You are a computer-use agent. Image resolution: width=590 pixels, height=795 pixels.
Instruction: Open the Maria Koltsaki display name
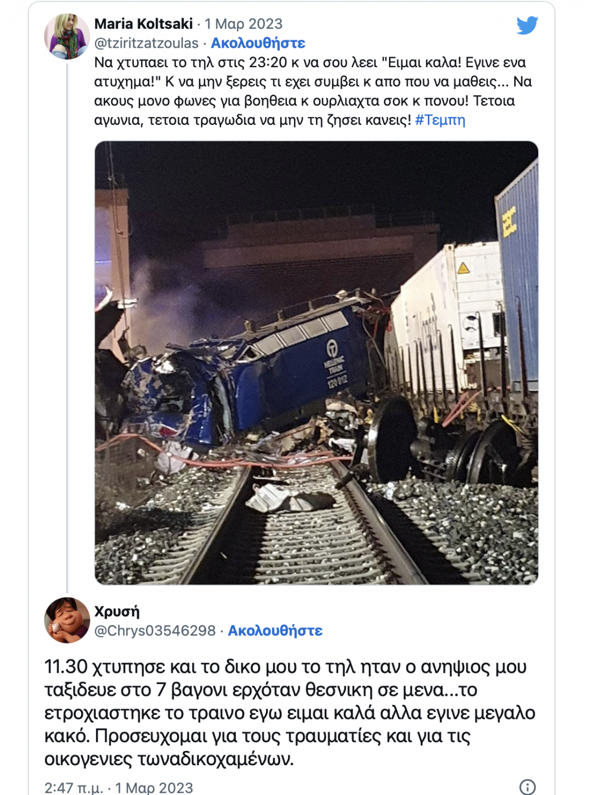pos(144,24)
